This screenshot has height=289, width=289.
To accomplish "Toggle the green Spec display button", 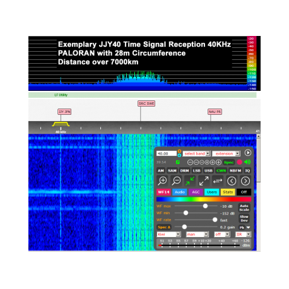I will (x=228, y=162).
